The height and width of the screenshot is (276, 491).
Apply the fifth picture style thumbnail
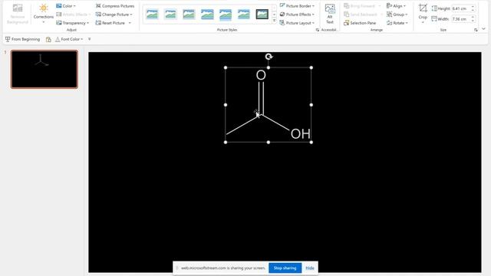pos(226,14)
